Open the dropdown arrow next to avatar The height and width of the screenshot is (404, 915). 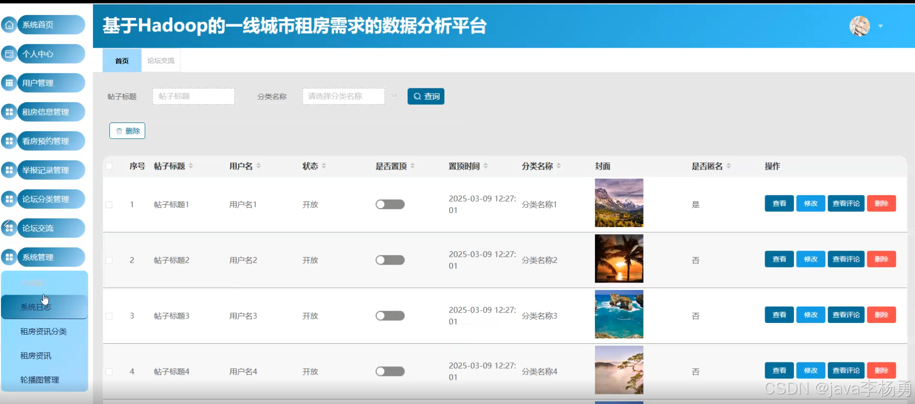tap(881, 27)
